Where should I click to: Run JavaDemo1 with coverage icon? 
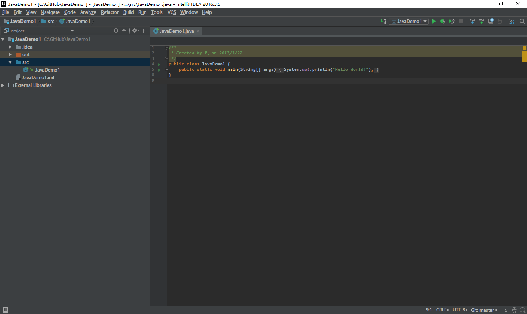[x=452, y=21]
